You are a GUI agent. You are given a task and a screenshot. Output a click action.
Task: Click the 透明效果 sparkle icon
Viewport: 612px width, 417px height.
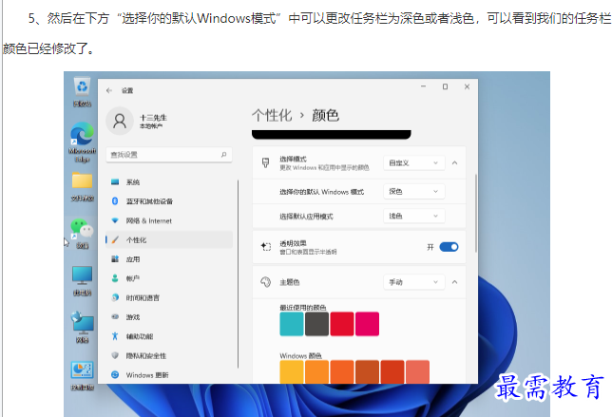click(x=265, y=247)
